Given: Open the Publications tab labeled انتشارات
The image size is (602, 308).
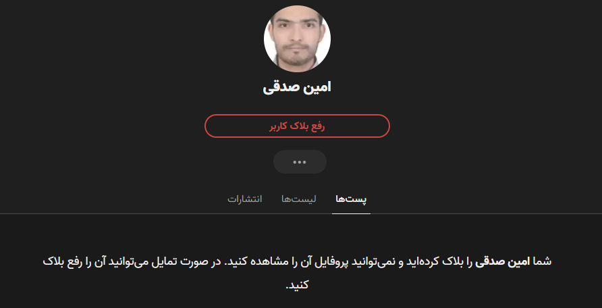Looking at the screenshot, I should (244, 199).
